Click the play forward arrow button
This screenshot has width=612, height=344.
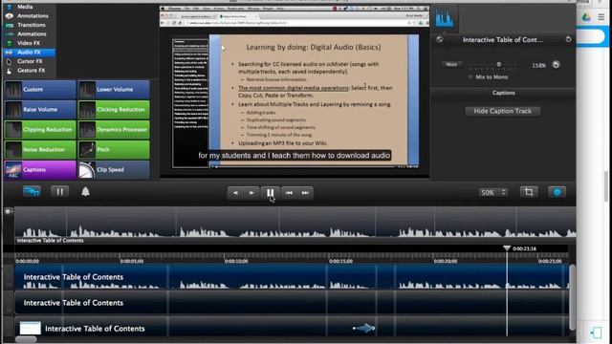(251, 193)
